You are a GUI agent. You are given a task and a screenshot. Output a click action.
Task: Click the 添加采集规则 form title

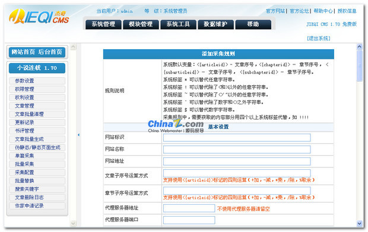[218, 54]
